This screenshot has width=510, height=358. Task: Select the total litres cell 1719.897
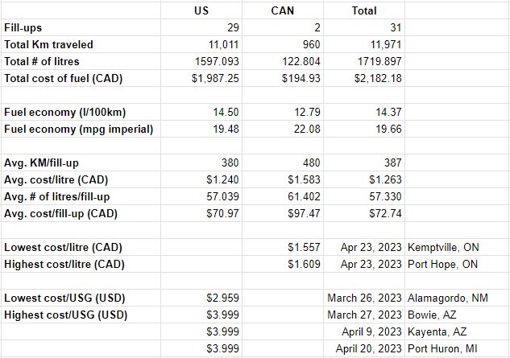pos(364,61)
